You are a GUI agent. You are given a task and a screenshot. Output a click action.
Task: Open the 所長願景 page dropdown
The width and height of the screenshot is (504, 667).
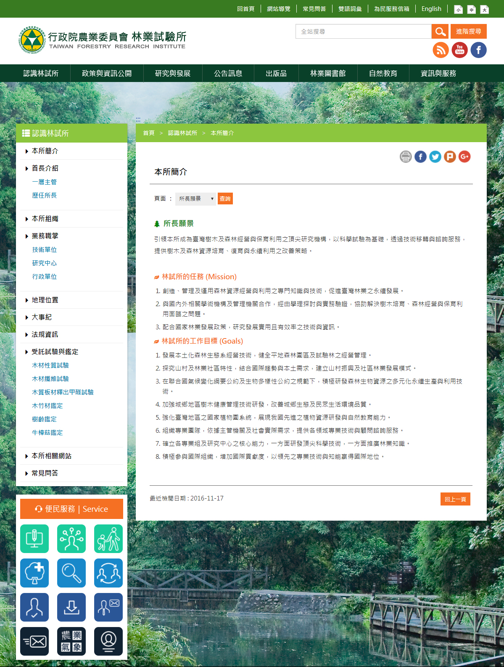(x=195, y=199)
